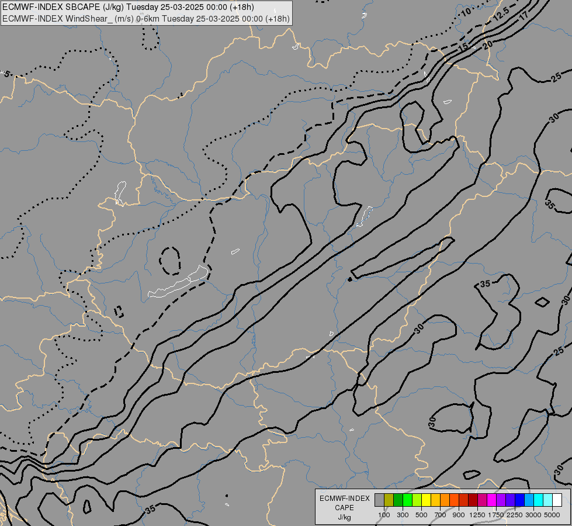Select the amber legend swatch

[x=435, y=500]
